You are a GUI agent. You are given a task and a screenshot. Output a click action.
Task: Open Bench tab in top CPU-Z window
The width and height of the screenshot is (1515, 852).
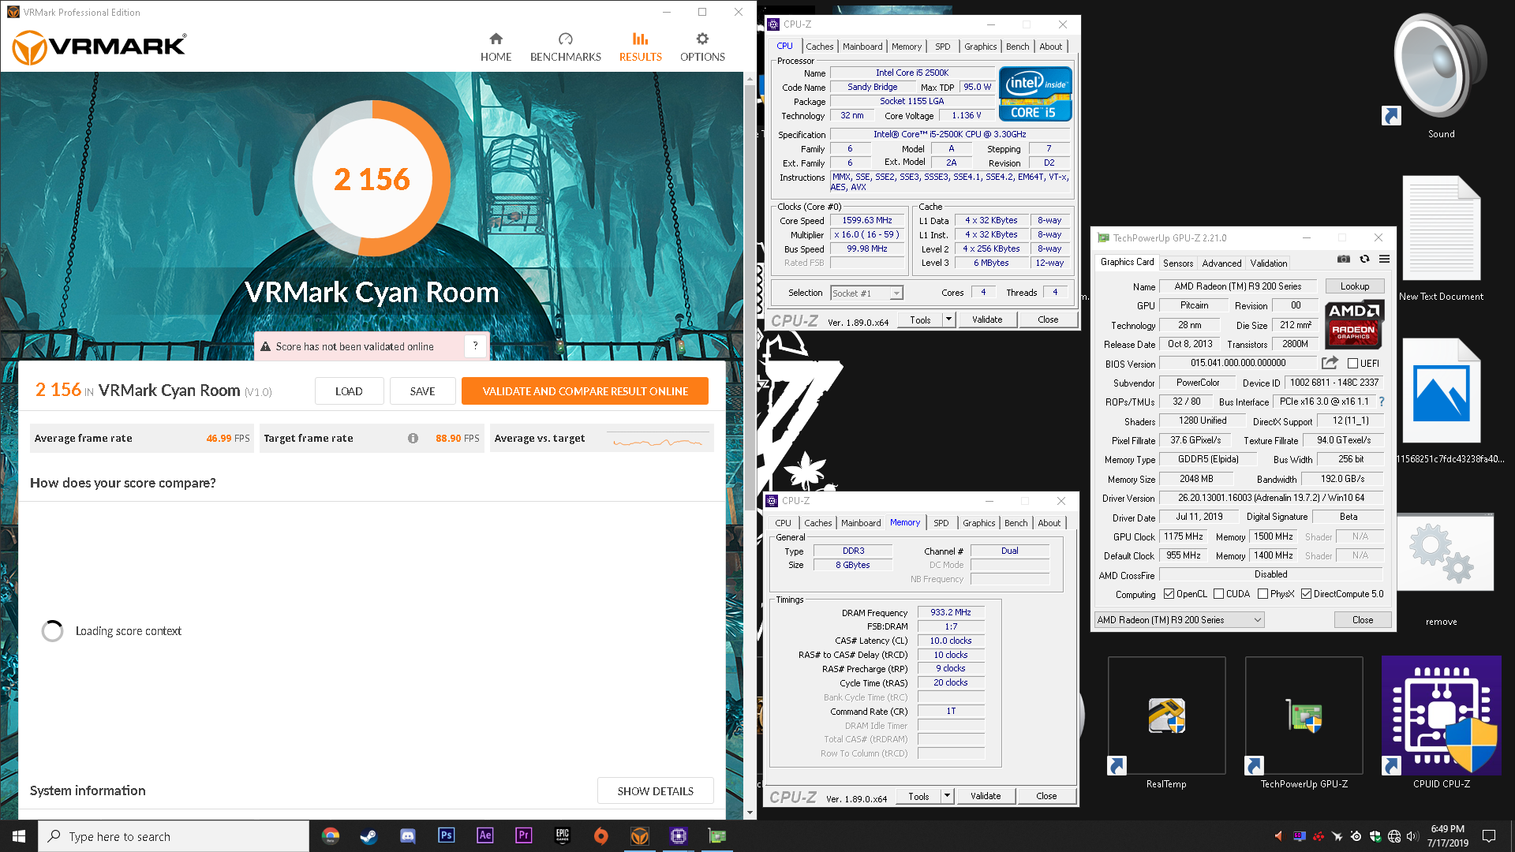pyautogui.click(x=1017, y=47)
